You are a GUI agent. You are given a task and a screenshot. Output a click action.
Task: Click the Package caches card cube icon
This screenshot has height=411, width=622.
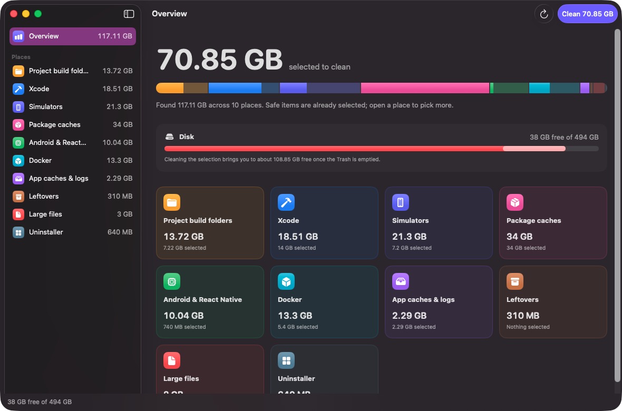point(515,202)
